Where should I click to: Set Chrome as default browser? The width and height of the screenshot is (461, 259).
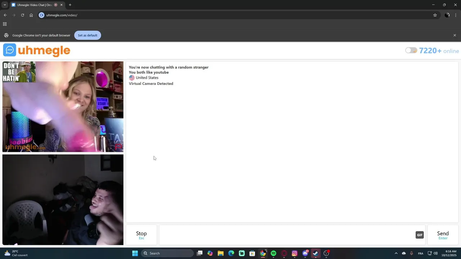point(88,35)
